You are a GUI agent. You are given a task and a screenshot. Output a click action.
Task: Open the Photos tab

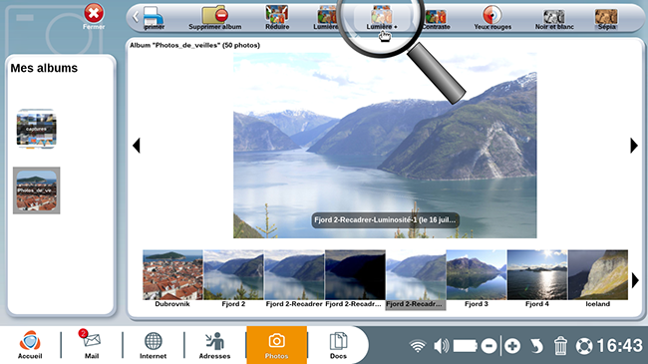point(276,345)
